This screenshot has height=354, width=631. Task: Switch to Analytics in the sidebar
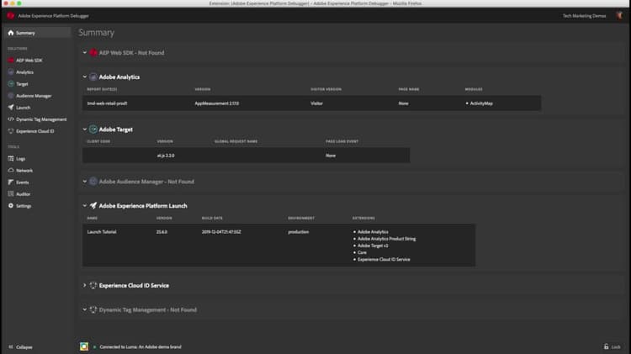tap(24, 72)
